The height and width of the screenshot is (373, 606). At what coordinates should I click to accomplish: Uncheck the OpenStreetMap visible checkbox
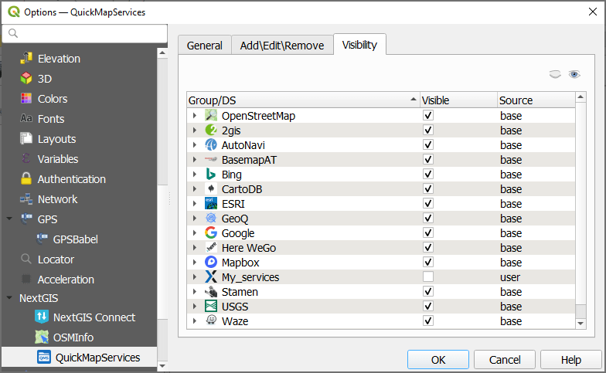(428, 116)
